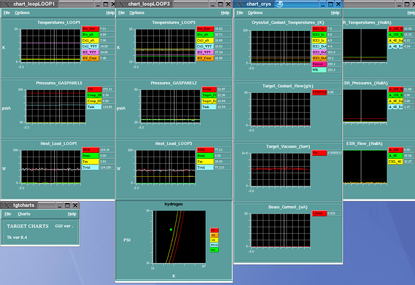Toggle Cell_VPT legend in Temperatures_LOOP1
The height and width of the screenshot is (285, 415).
point(90,46)
